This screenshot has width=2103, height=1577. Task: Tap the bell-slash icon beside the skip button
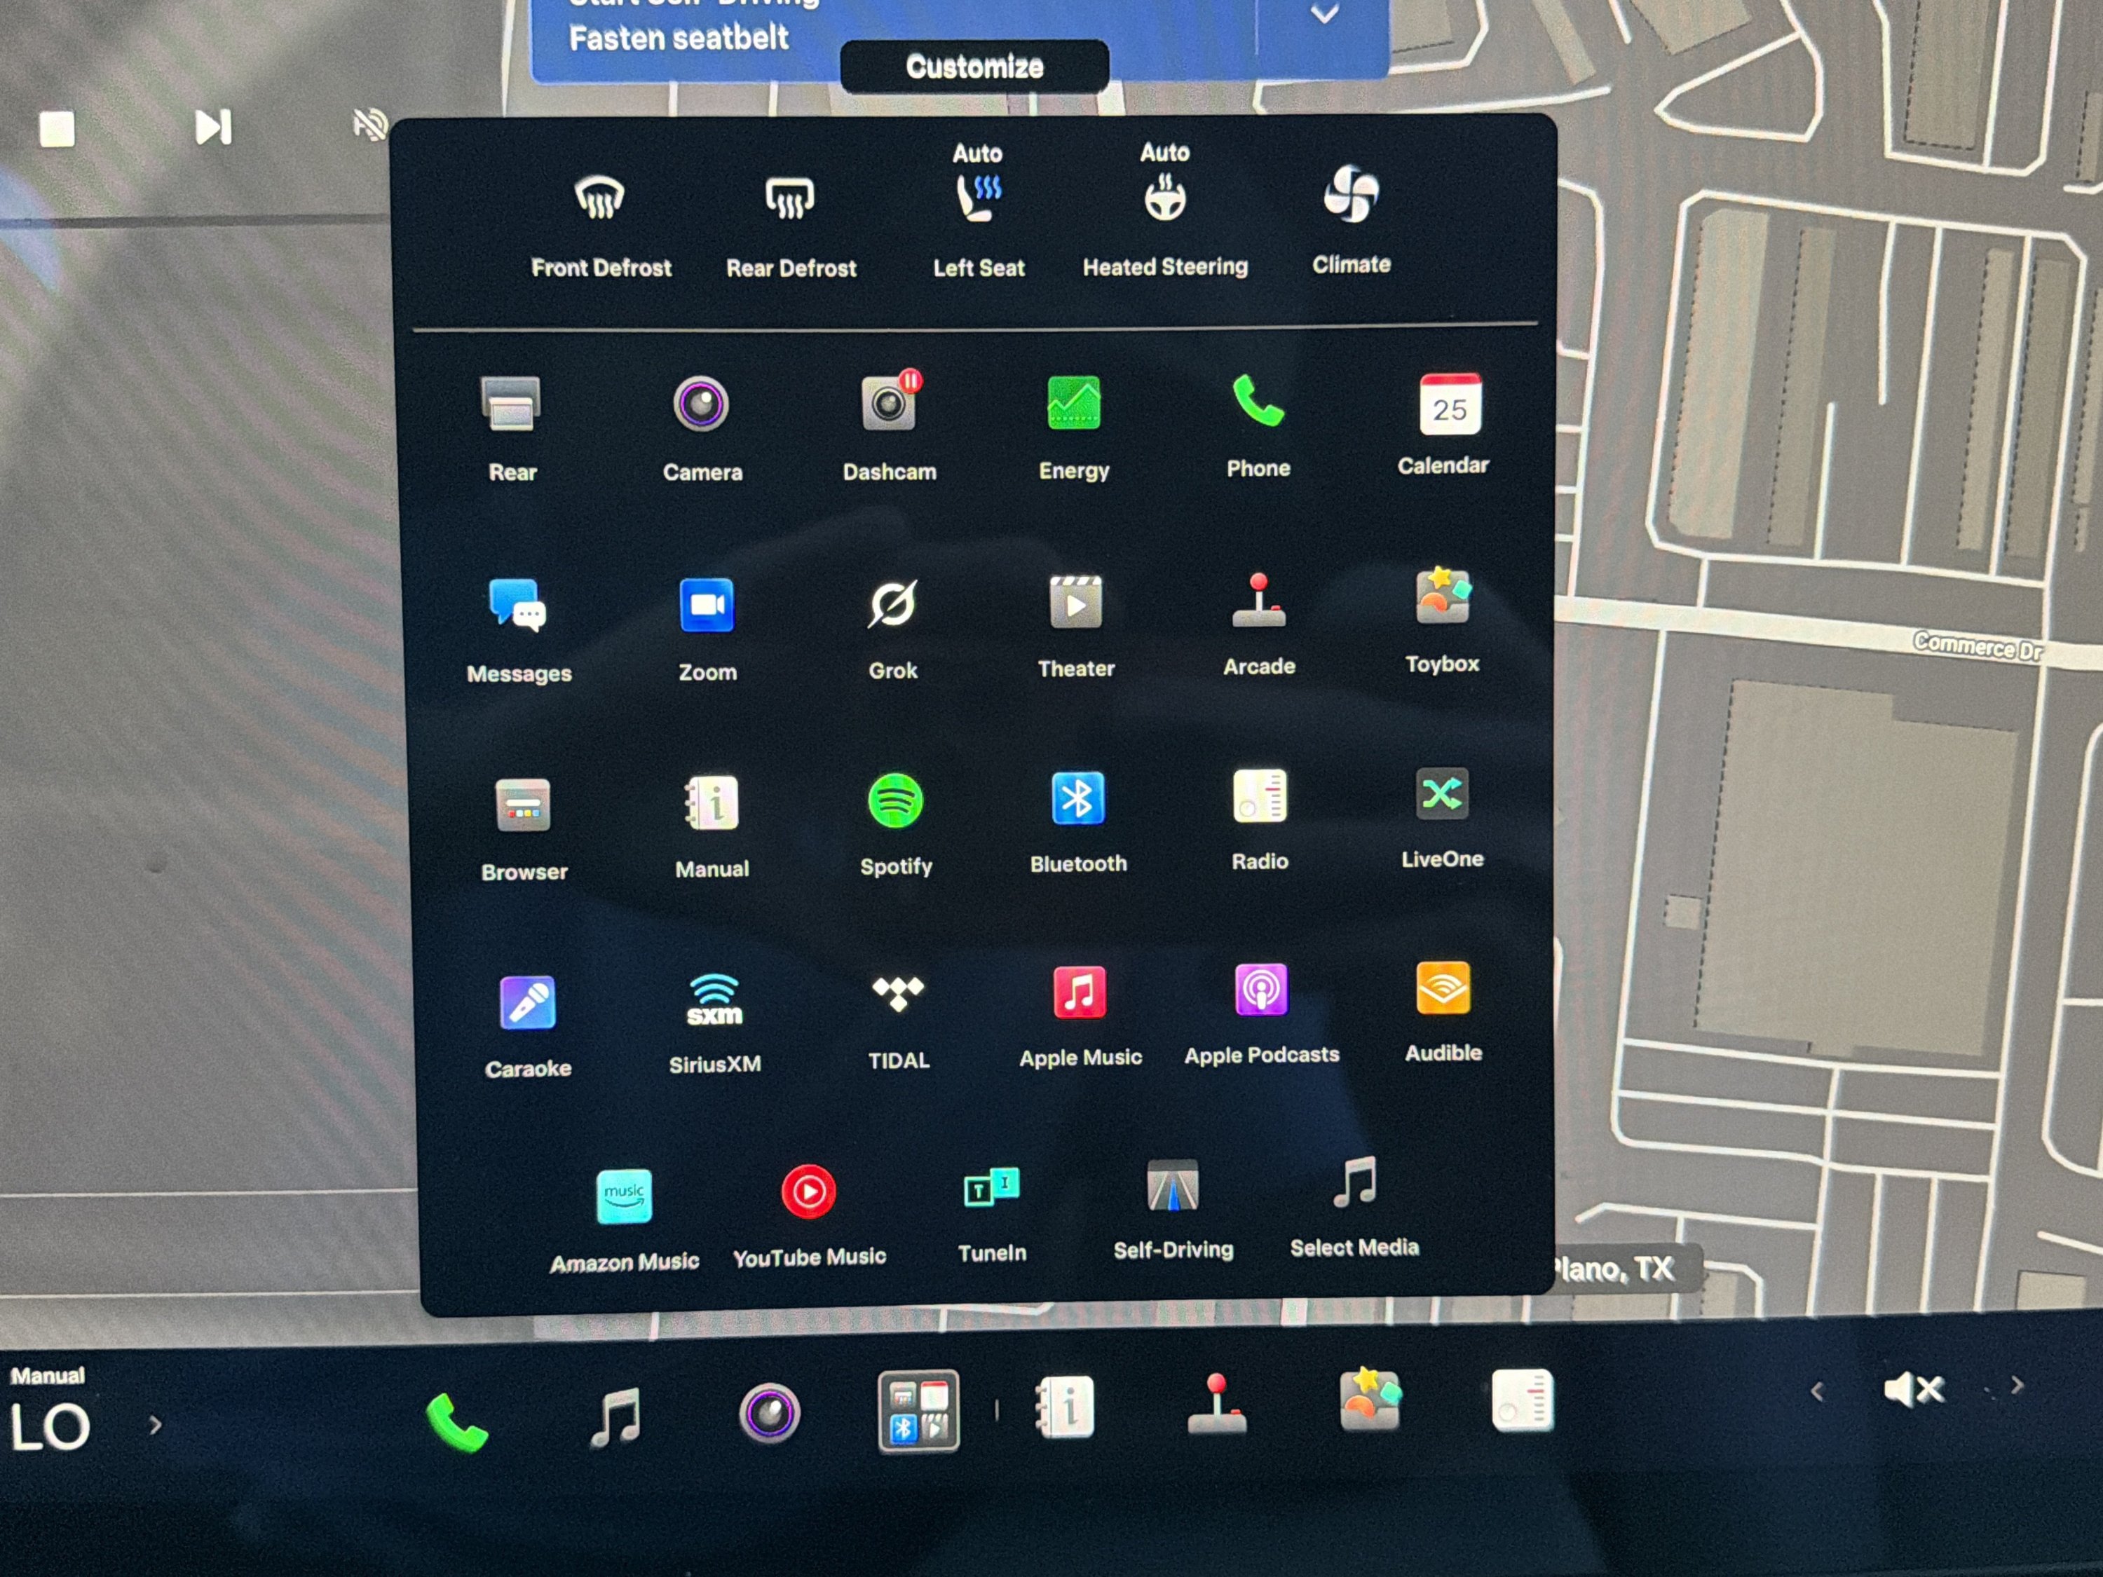tap(370, 125)
